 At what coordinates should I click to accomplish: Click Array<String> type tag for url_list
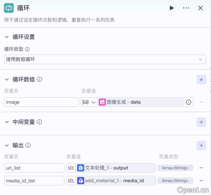[x=175, y=168]
